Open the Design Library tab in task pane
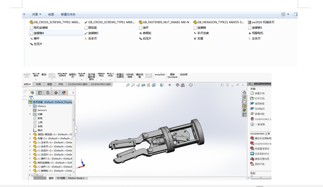The image size is (323, 187). click(244, 97)
